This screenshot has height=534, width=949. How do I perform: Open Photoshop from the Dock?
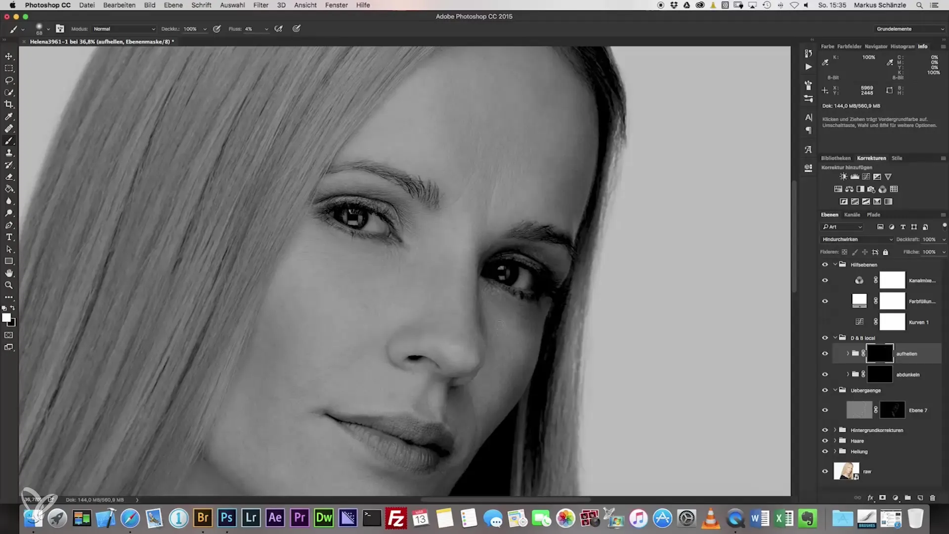pyautogui.click(x=226, y=518)
